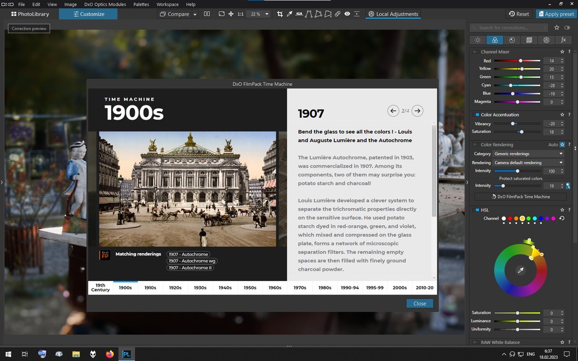Select the Force Parallels perspective tool
Screen dimensions: 578x361
(x=309, y=14)
